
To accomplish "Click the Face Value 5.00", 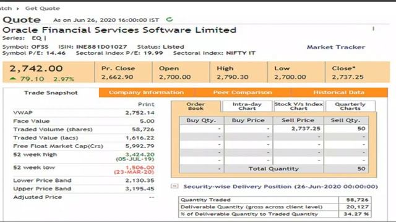I will (x=147, y=121).
